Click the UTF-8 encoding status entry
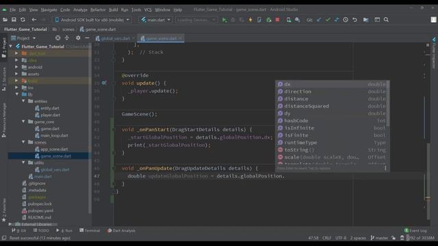This screenshot has width=438, height=246. [x=341, y=238]
